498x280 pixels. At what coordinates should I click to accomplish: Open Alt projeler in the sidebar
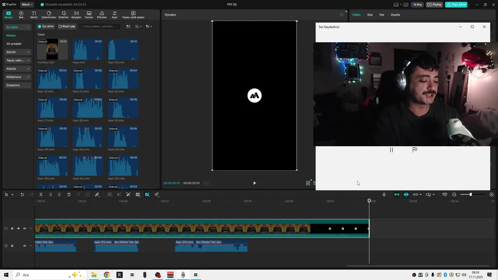[14, 44]
